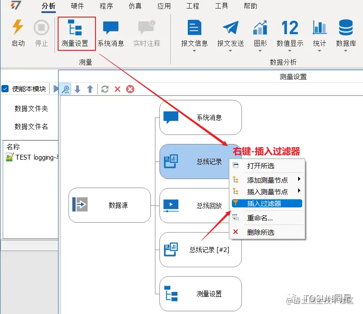Select the 总线记录 node
363x314 pixels.
(195, 161)
